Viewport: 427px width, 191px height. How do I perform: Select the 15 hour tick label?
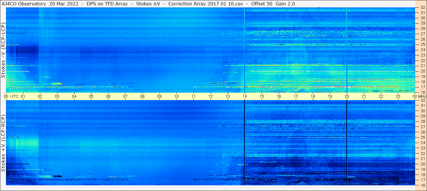click(262, 96)
